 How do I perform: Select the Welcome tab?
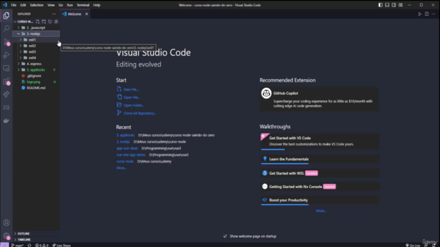[x=74, y=14]
